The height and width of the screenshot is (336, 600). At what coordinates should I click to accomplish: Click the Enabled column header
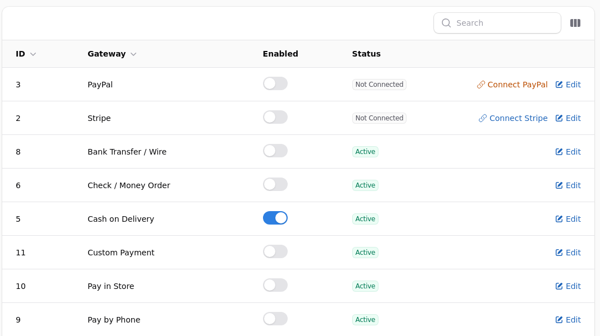tap(280, 54)
